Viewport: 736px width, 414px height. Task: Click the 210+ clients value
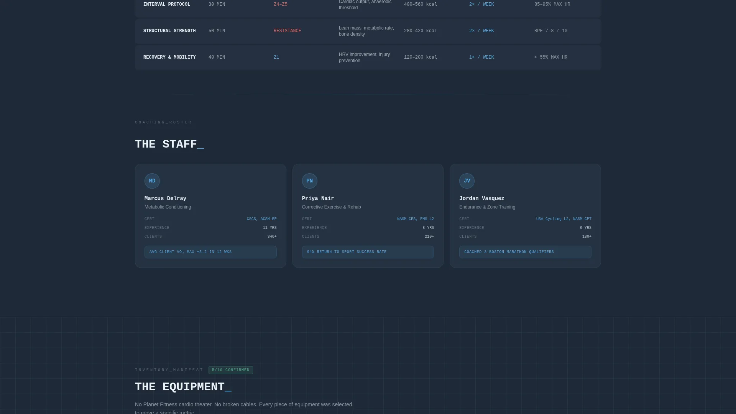pos(429,237)
